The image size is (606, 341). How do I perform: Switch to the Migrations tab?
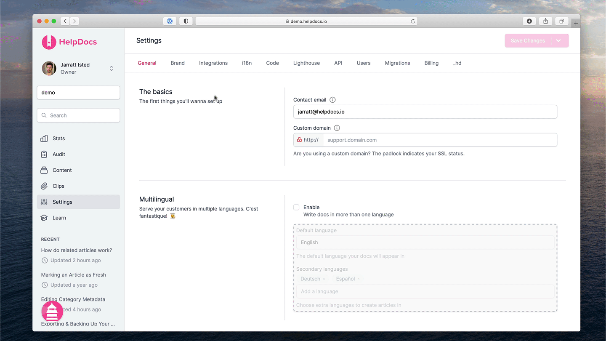[397, 63]
